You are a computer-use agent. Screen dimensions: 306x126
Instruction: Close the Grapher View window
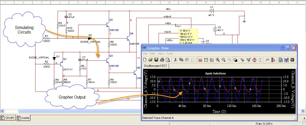[x=294, y=48]
